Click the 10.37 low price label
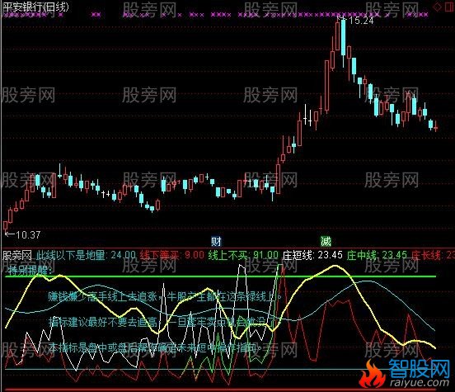The height and width of the screenshot is (392, 455). point(28,234)
